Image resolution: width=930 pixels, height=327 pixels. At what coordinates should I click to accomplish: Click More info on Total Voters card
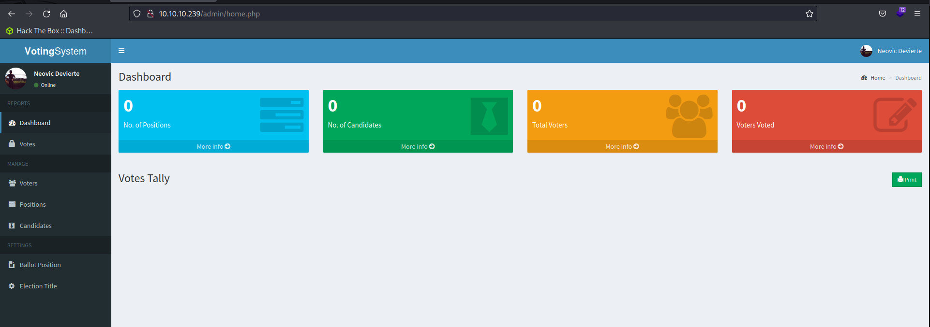(x=622, y=146)
